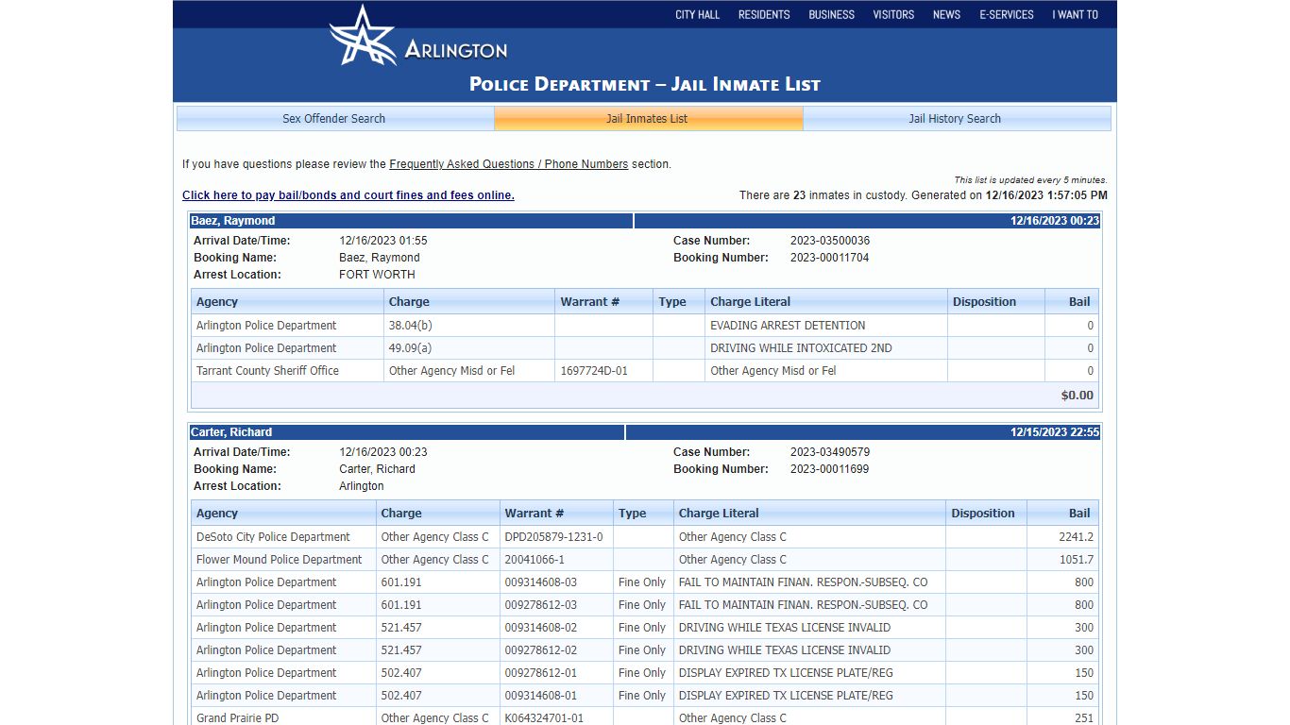Click DeSoto City Police Department agency cell
1290x725 pixels.
pos(273,537)
